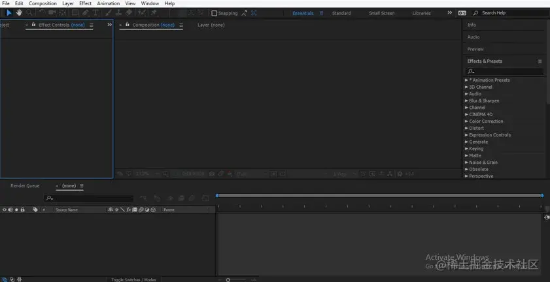Show more workspaces via double chevron

point(450,12)
